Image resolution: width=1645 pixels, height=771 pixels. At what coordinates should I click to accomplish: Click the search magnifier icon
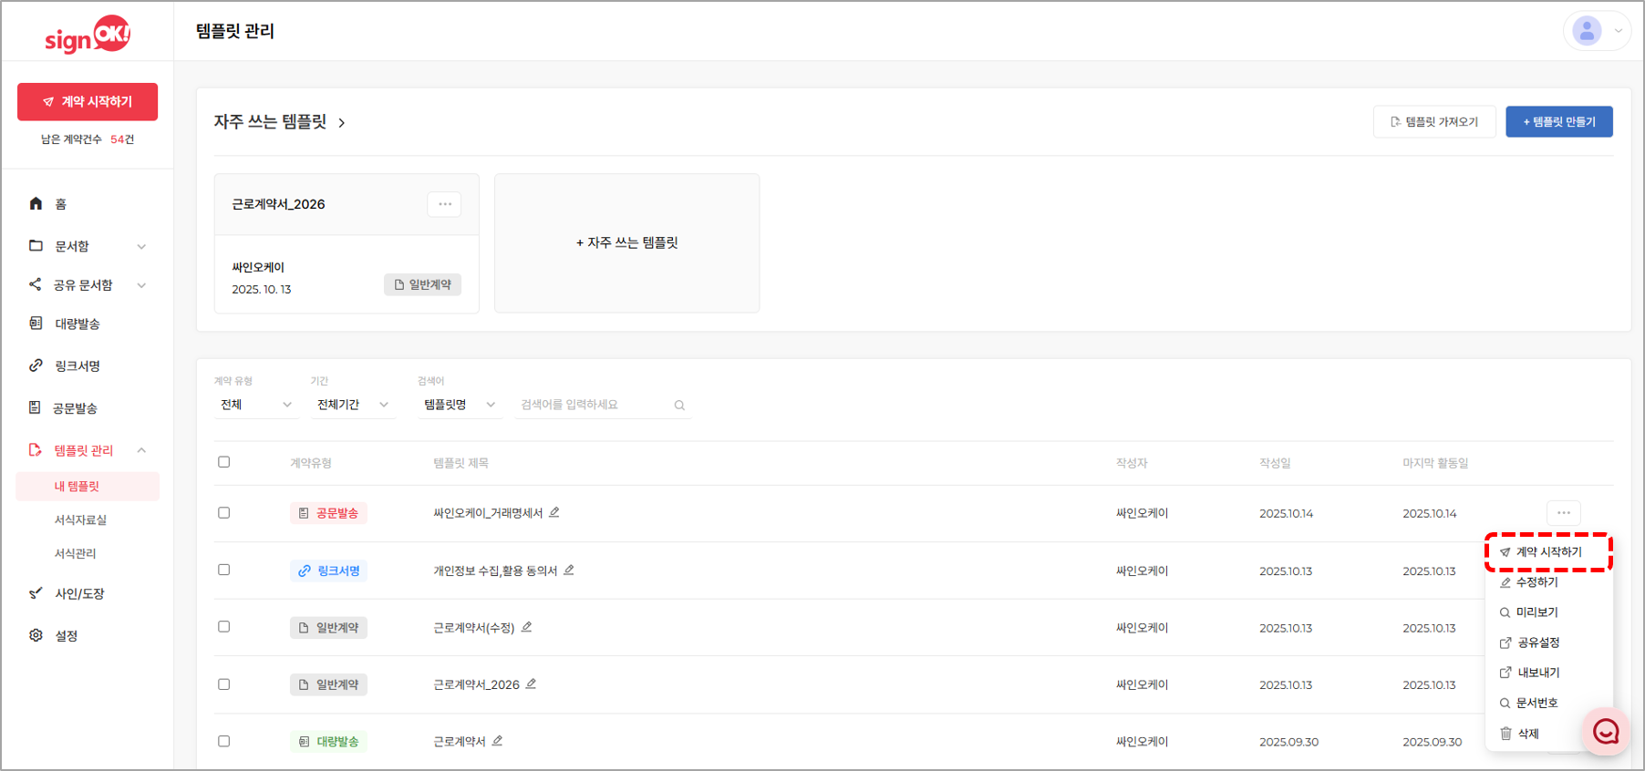[x=679, y=406]
